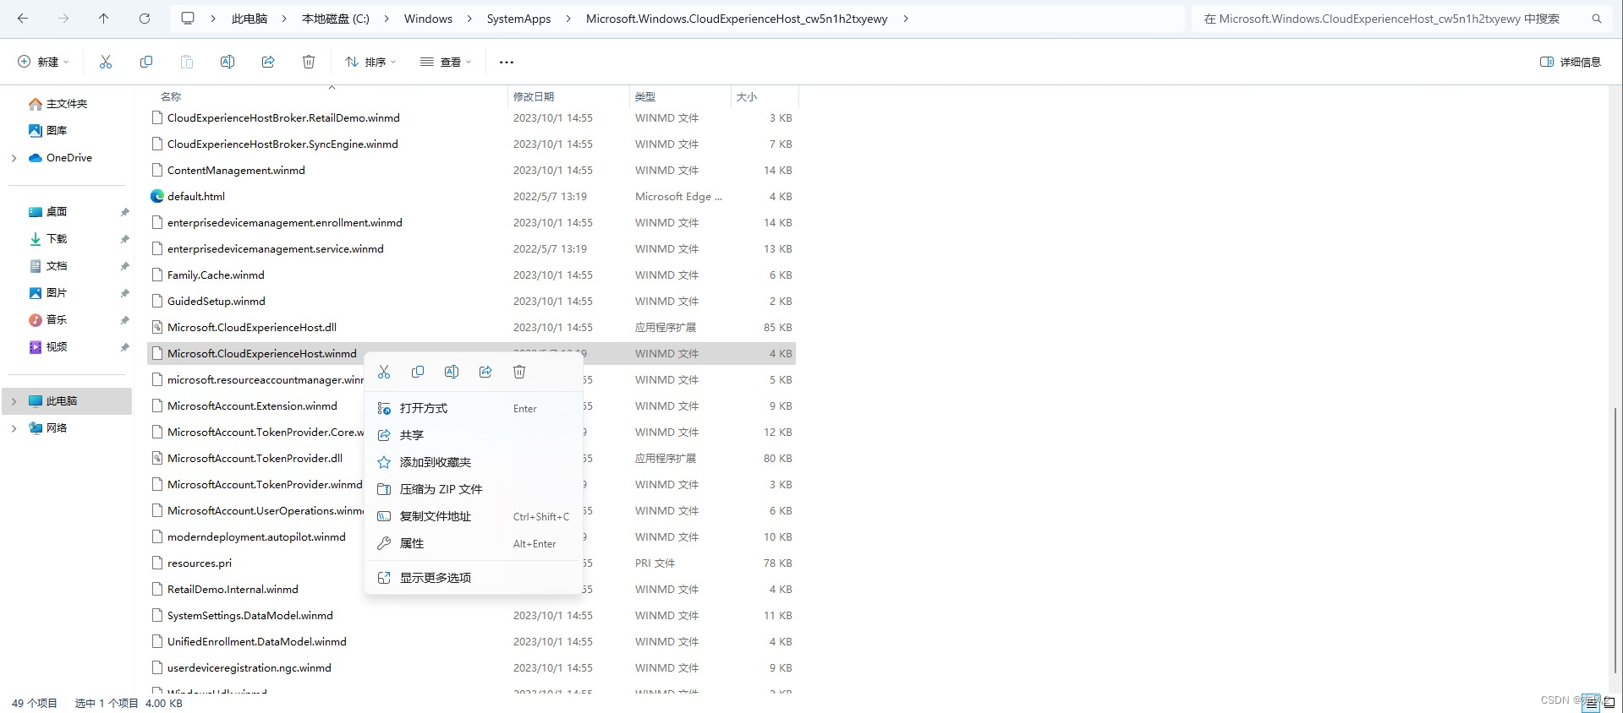
Task: Click the Copy icon in toolbar
Action: click(146, 62)
